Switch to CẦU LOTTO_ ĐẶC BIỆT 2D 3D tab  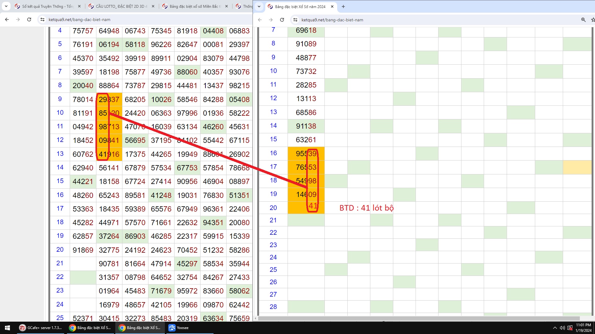click(121, 6)
